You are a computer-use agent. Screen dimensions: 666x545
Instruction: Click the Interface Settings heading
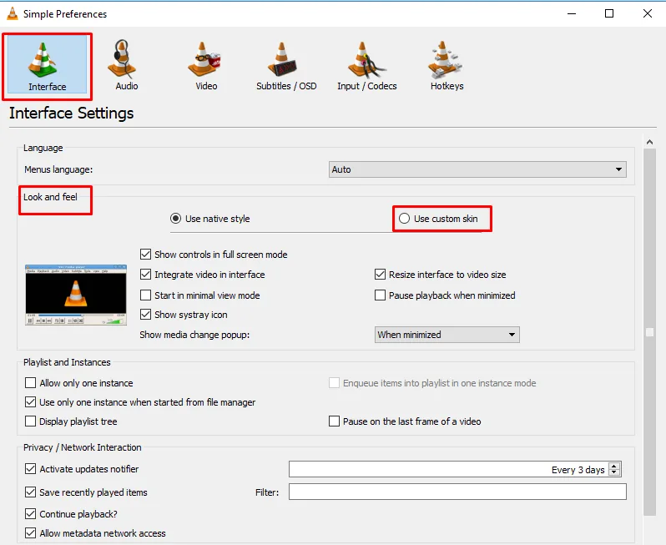point(72,114)
